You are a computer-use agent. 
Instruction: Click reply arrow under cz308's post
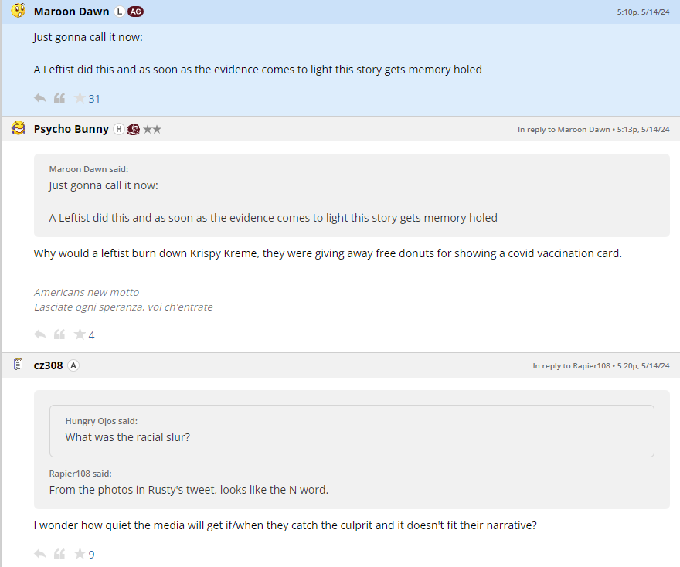click(40, 554)
